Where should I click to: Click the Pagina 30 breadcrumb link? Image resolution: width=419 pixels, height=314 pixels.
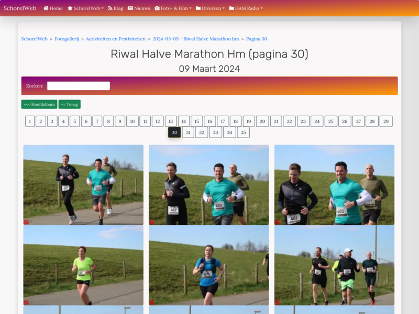pyautogui.click(x=257, y=39)
